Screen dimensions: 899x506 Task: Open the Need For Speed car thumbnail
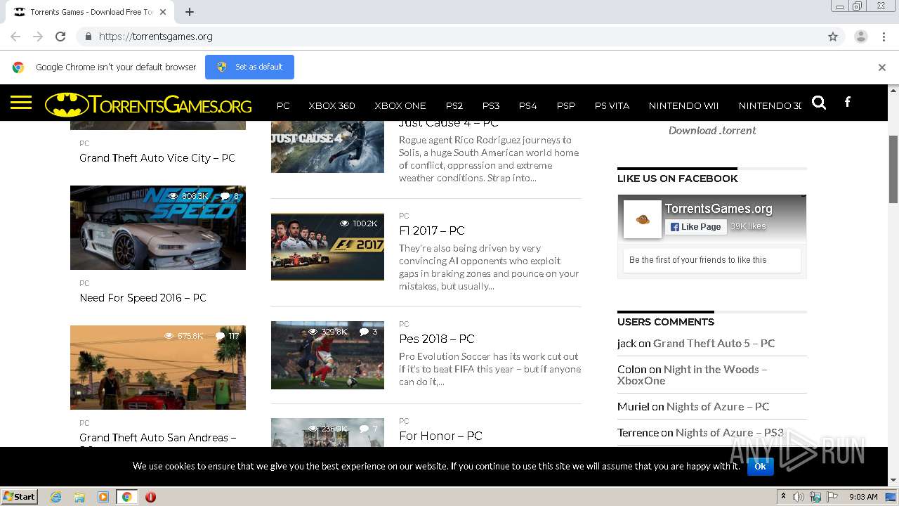click(x=158, y=228)
